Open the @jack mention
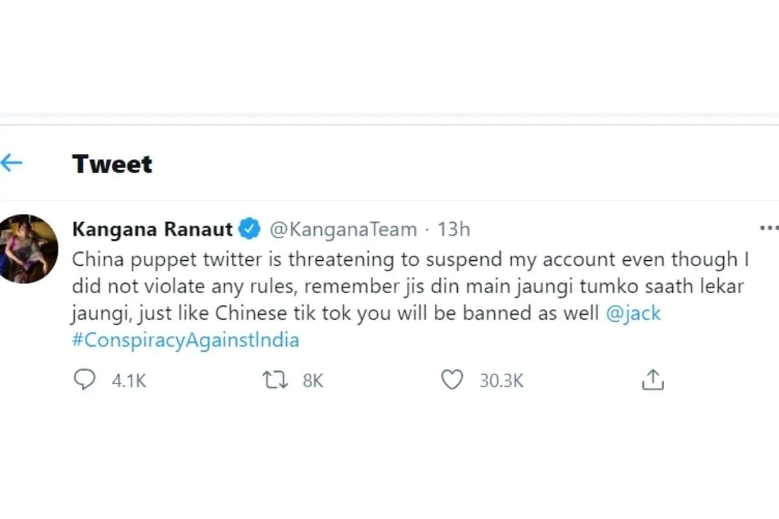Image resolution: width=779 pixels, height=519 pixels. (633, 314)
